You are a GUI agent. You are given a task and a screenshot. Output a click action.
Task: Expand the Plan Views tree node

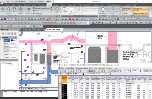(2, 63)
